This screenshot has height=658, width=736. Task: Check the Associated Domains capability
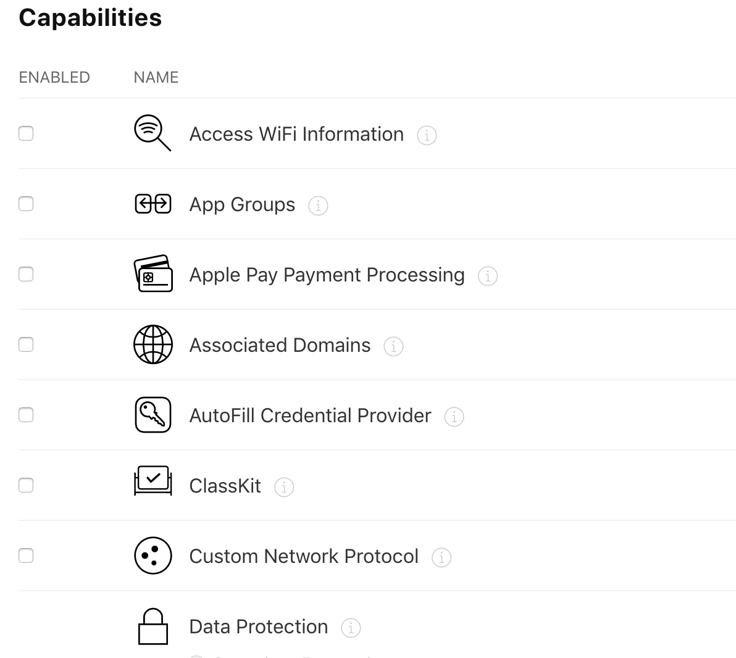[x=26, y=344]
